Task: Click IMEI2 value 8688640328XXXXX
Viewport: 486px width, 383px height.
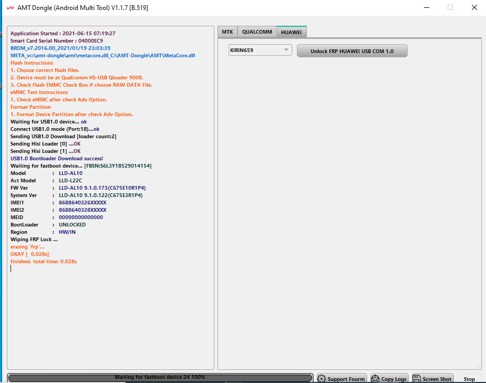Action: click(x=82, y=210)
